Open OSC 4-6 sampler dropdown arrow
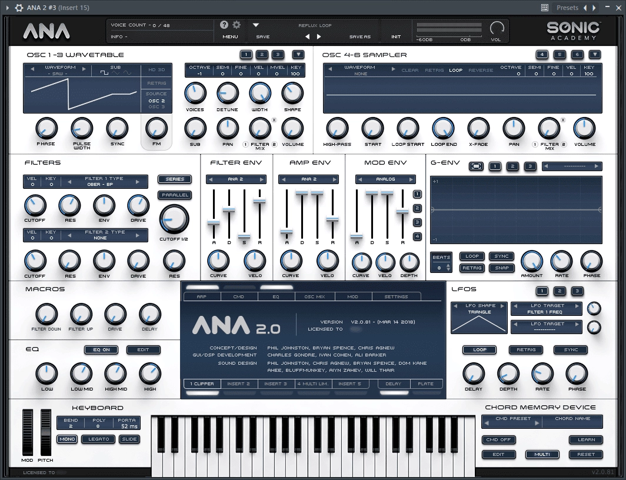This screenshot has height=480, width=626. [595, 55]
